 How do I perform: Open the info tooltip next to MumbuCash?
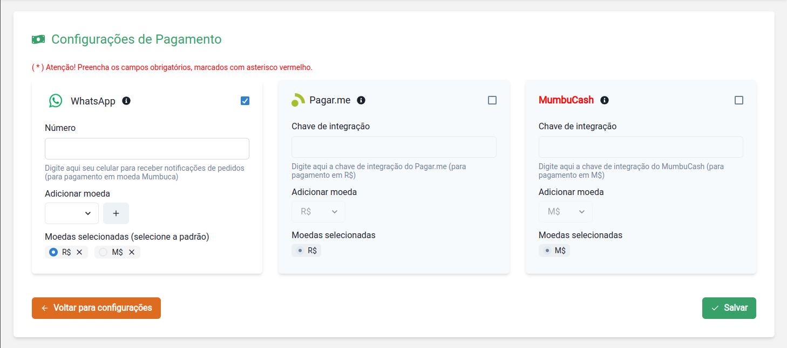click(604, 100)
